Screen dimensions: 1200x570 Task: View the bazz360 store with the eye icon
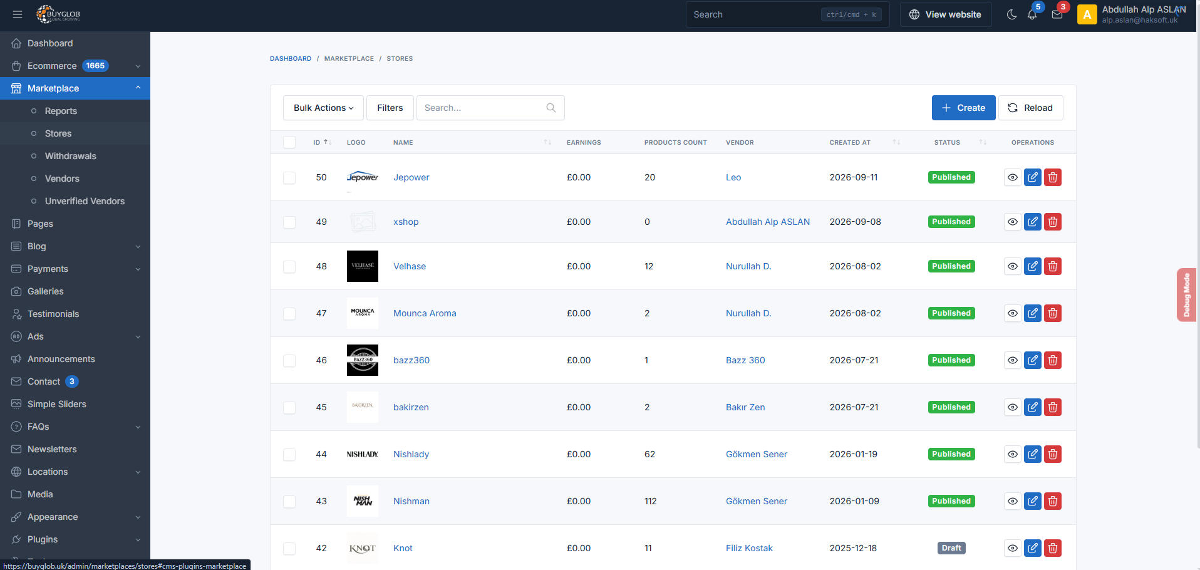[x=1013, y=360]
